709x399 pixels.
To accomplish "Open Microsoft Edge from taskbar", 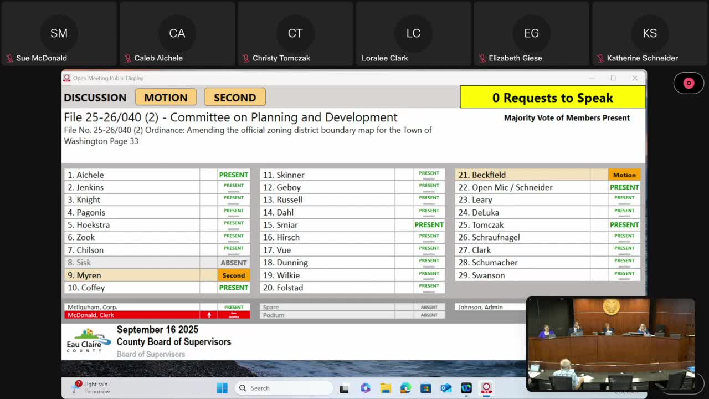I will tap(405, 388).
